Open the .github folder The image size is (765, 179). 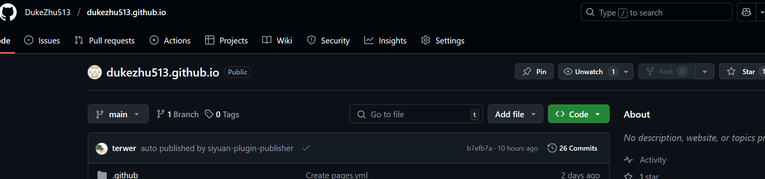point(125,175)
